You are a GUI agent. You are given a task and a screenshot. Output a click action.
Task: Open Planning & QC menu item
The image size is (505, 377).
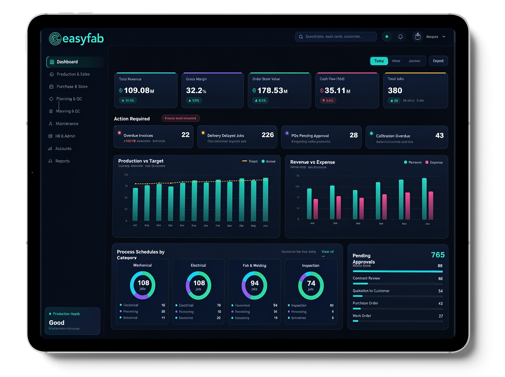pyautogui.click(x=69, y=99)
